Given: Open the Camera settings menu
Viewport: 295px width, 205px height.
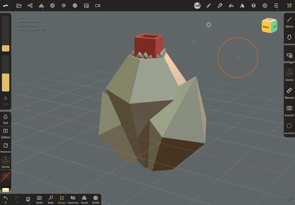Looking at the screenshot, I should pos(98,6).
